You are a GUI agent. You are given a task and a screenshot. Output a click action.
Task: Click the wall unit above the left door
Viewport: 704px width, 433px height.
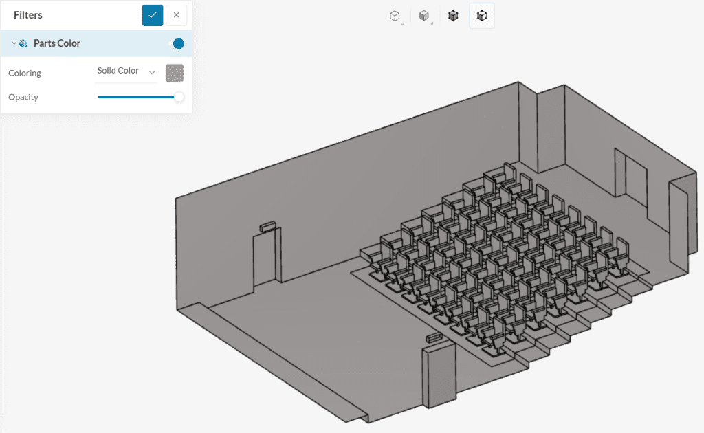[267, 226]
